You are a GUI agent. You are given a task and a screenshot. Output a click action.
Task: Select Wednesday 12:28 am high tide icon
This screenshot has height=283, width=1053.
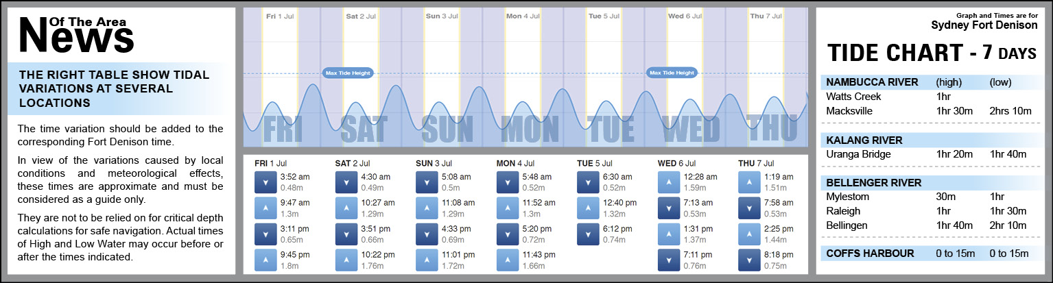pyautogui.click(x=669, y=182)
